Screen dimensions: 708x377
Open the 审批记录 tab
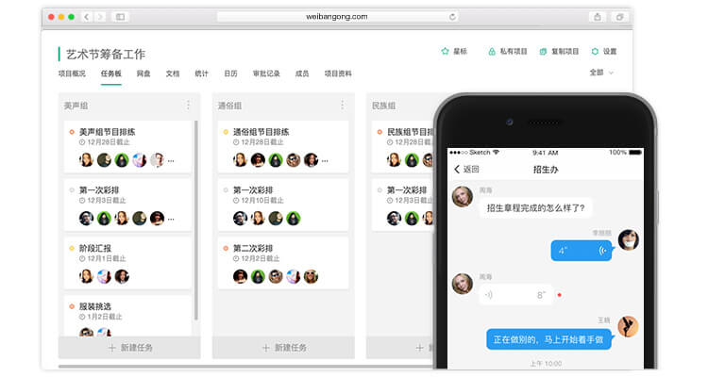click(265, 74)
